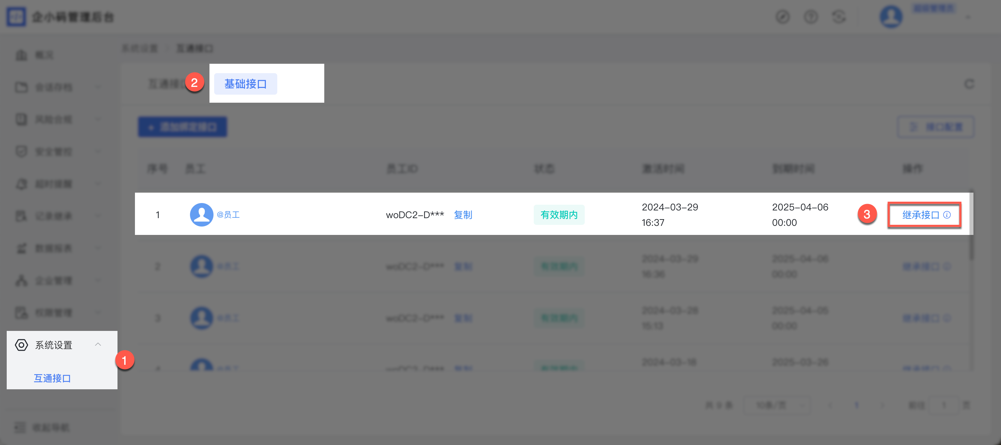Click the 有效期内 status tag in row 1
This screenshot has height=445, width=1001.
559,215
